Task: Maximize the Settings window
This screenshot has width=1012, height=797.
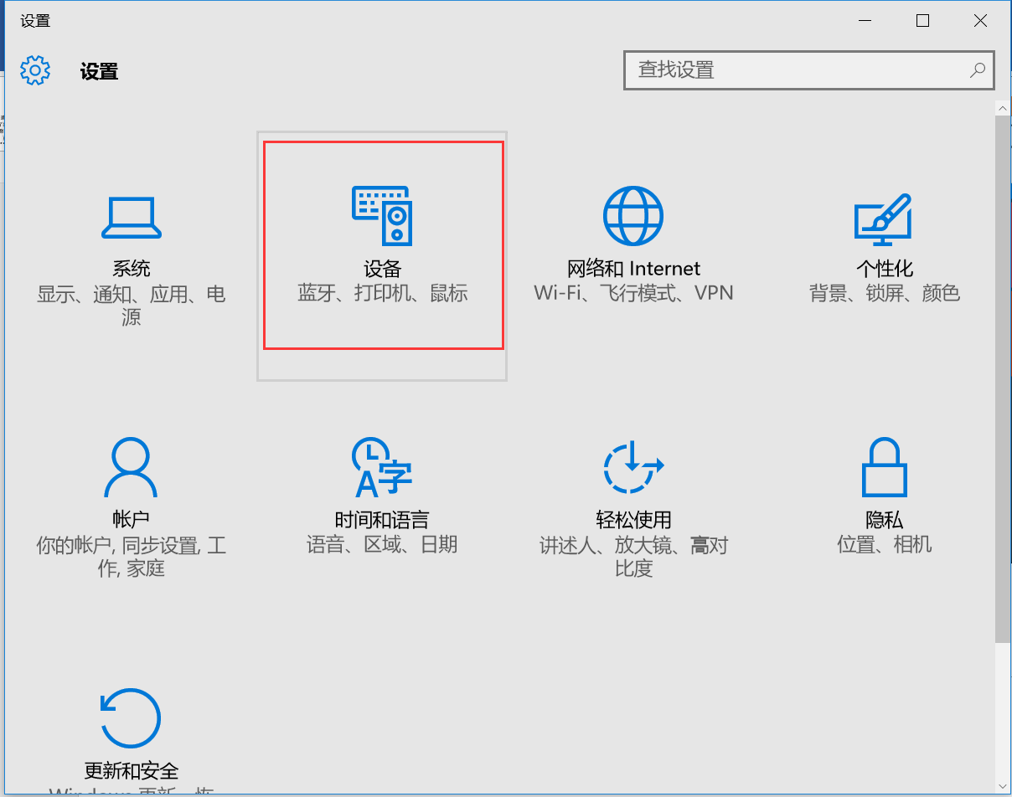Action: pyautogui.click(x=922, y=21)
